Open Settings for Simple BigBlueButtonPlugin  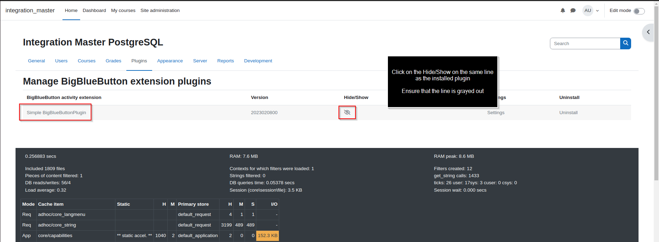pyautogui.click(x=496, y=113)
